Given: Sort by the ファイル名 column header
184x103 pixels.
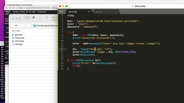Looking at the screenshot, I should tap(16, 31).
